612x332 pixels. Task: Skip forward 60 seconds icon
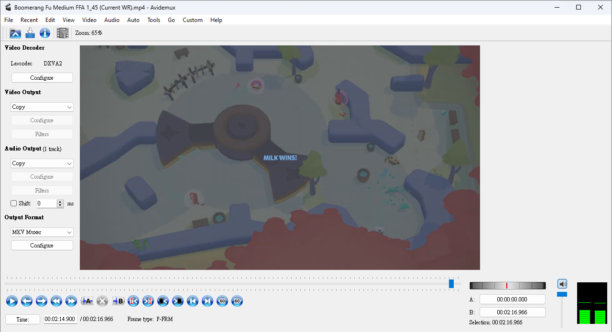pyautogui.click(x=237, y=301)
